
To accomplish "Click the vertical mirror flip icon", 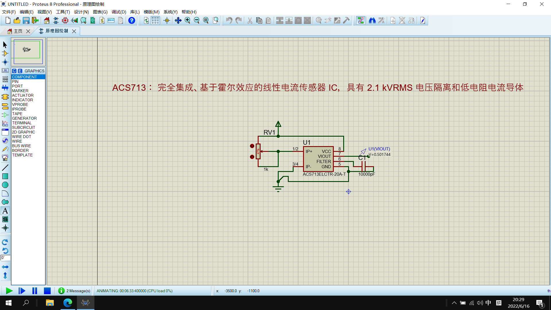I will click(x=5, y=276).
